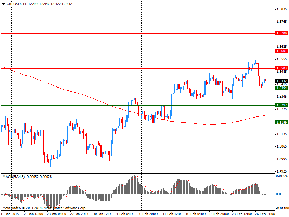The width and height of the screenshot is (289, 217).
Task: Select the -0.01108 MACD scale value
Action: (x=282, y=208)
